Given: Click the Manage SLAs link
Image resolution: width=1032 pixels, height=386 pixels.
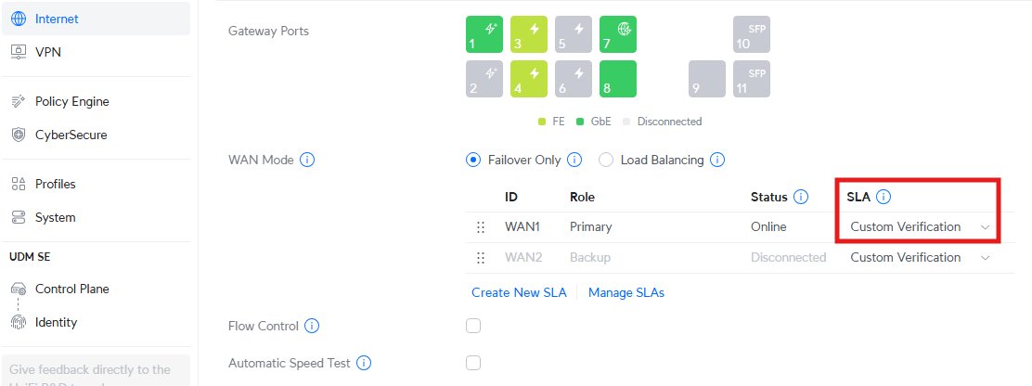Looking at the screenshot, I should tap(626, 292).
